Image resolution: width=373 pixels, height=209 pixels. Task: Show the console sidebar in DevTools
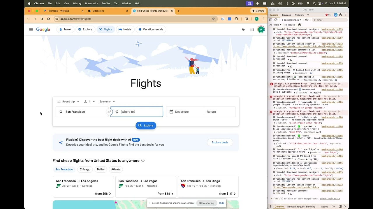[271, 20]
